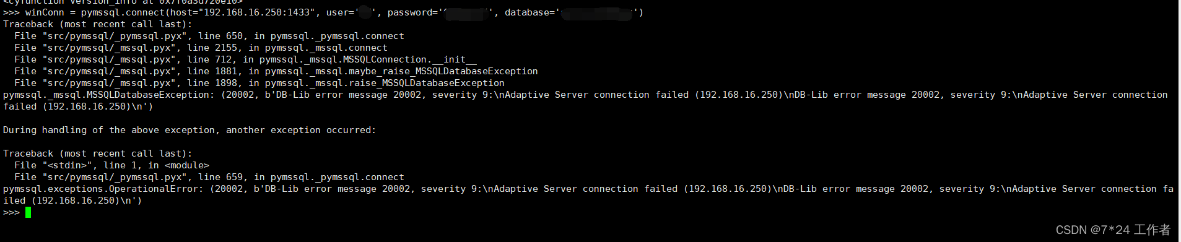1181x242 pixels.
Task: Click pymssql.exceptions.OperationalError text
Action: [101, 189]
